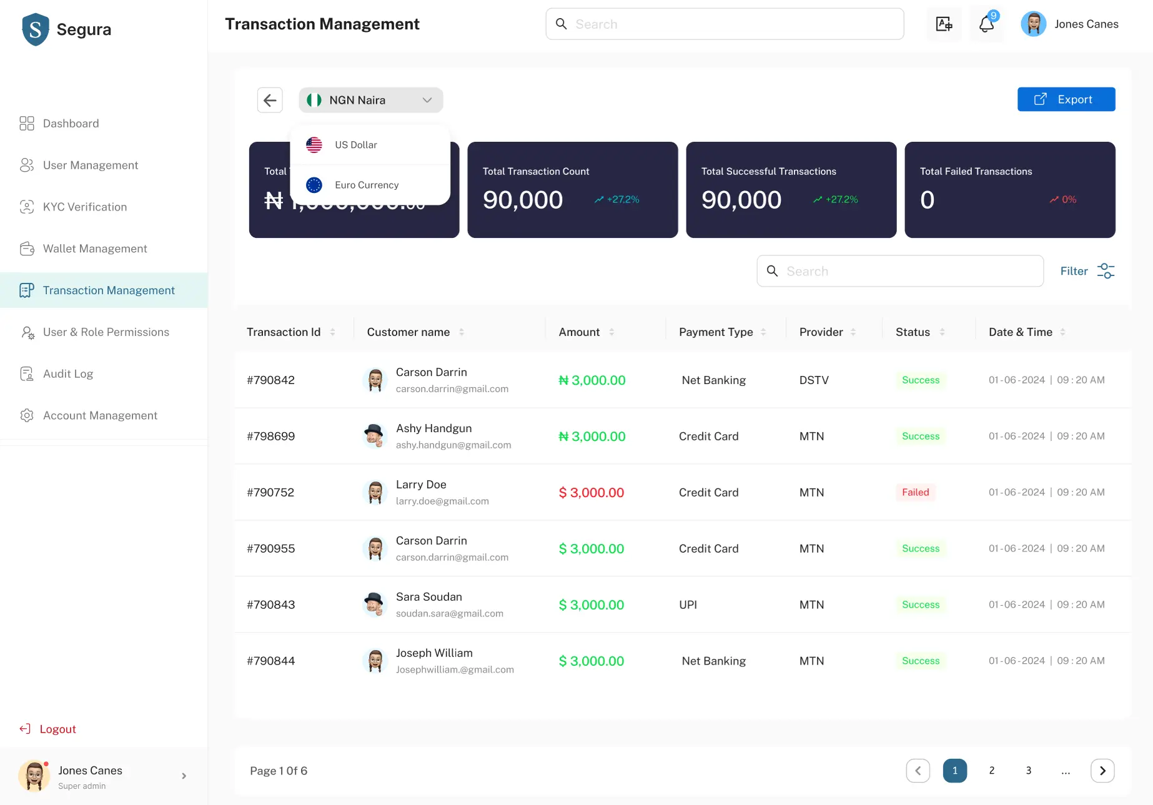Click the Transaction Management receipt icon
Image resolution: width=1153 pixels, height=805 pixels.
coord(27,290)
